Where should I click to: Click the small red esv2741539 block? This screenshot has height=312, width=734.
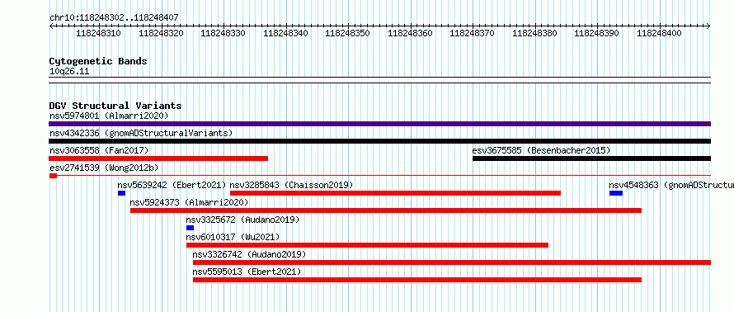53,176
